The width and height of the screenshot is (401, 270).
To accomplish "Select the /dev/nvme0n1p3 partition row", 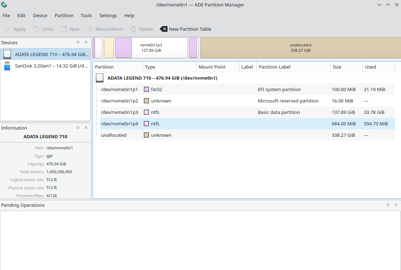I will pyautogui.click(x=247, y=112).
